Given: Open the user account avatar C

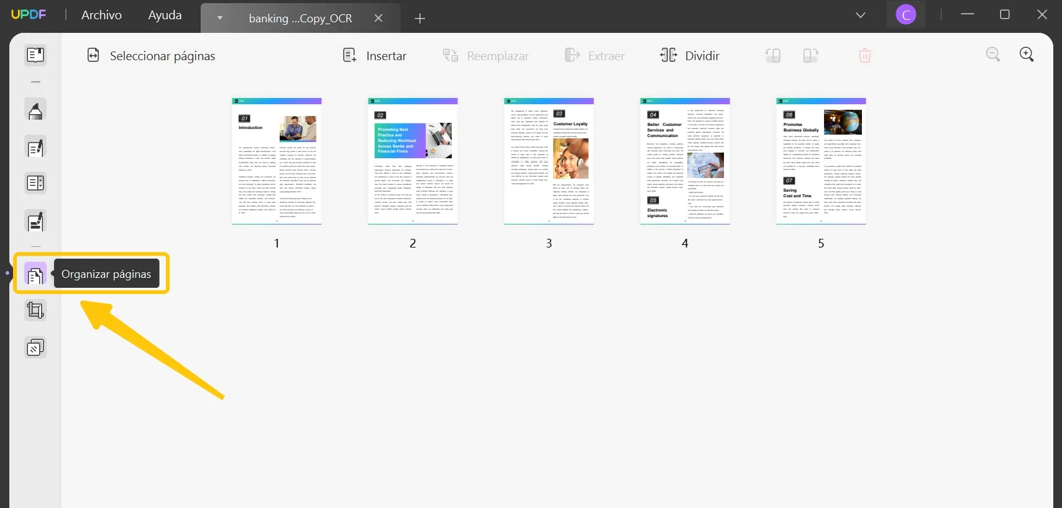Looking at the screenshot, I should (906, 15).
